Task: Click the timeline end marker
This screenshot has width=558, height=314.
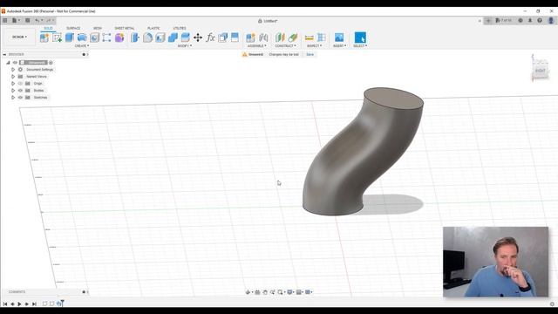Action: [x=62, y=303]
